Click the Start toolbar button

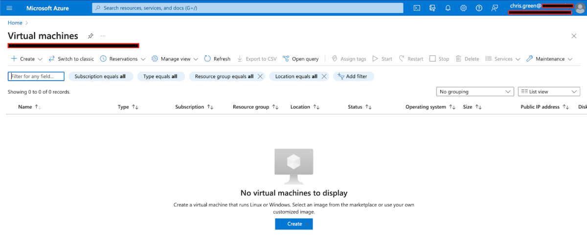(382, 59)
